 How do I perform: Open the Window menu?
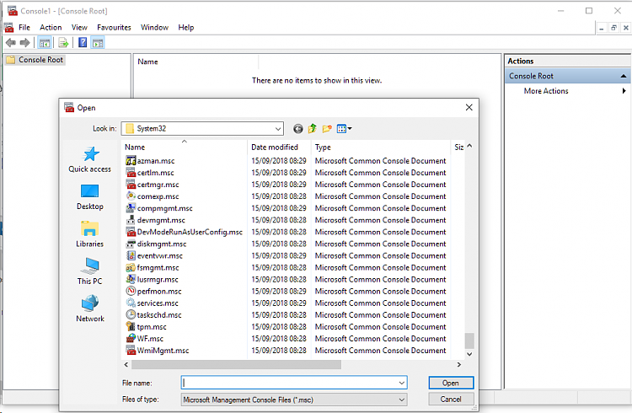[x=154, y=28]
